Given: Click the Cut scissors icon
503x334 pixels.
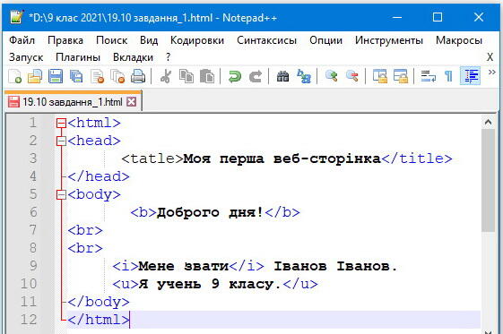Looking at the screenshot, I should (x=166, y=76).
